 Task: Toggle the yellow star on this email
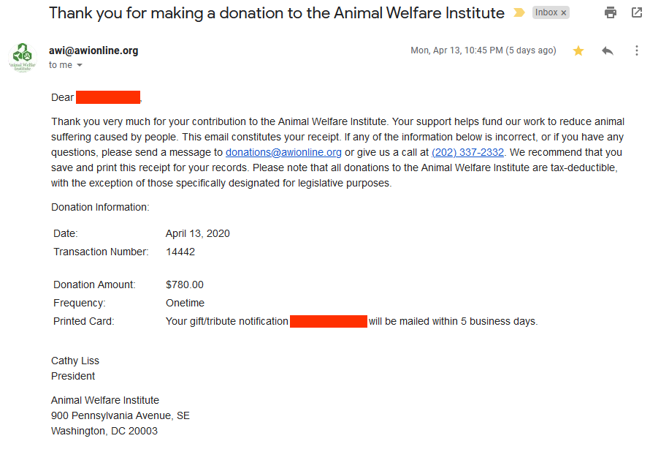[x=578, y=50]
